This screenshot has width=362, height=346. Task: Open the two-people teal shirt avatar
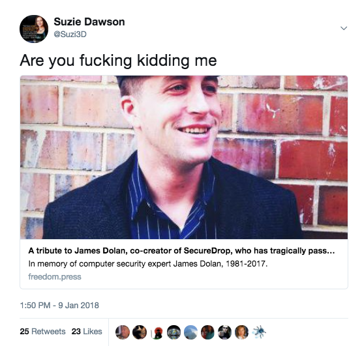[208, 332]
